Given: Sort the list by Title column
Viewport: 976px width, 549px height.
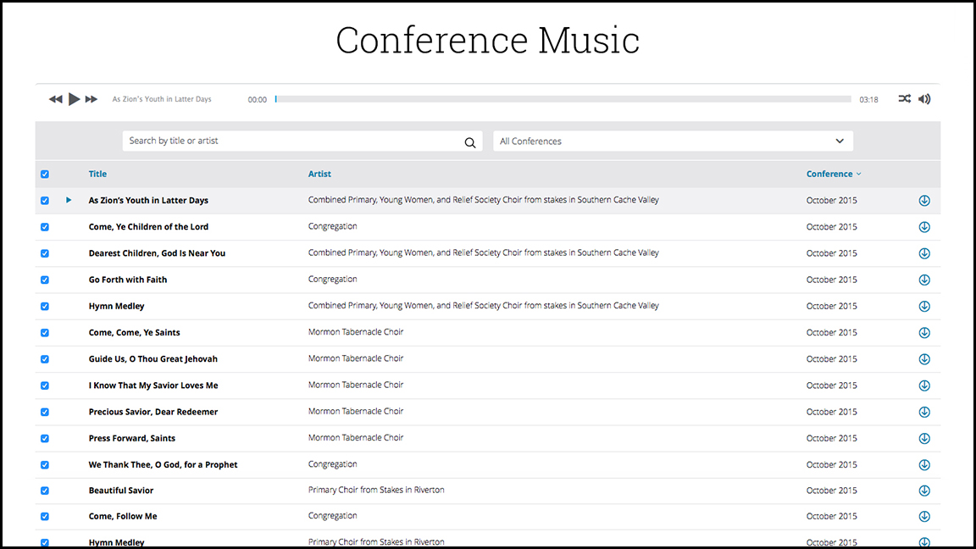Looking at the screenshot, I should coord(97,175).
